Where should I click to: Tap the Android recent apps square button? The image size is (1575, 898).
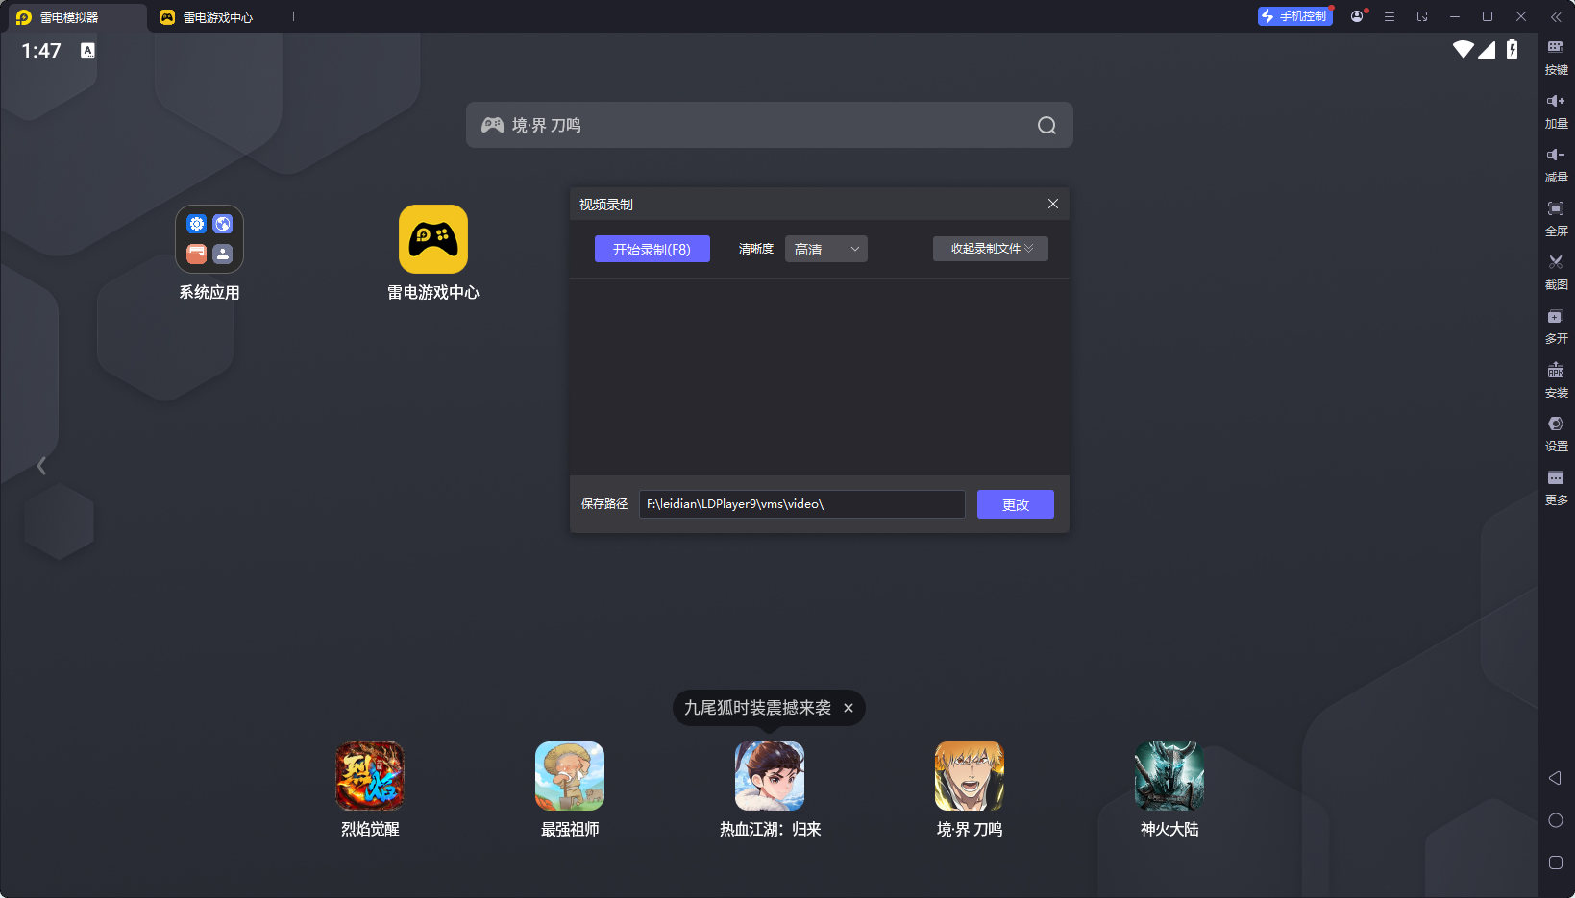pyautogui.click(x=1556, y=862)
